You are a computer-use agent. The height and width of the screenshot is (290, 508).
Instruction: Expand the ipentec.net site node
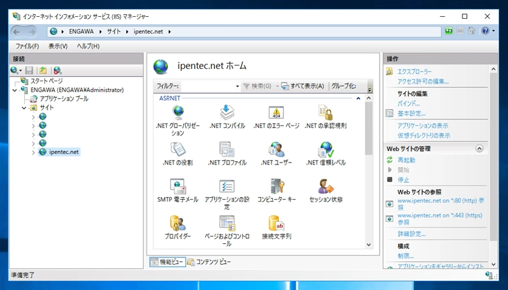coord(33,152)
